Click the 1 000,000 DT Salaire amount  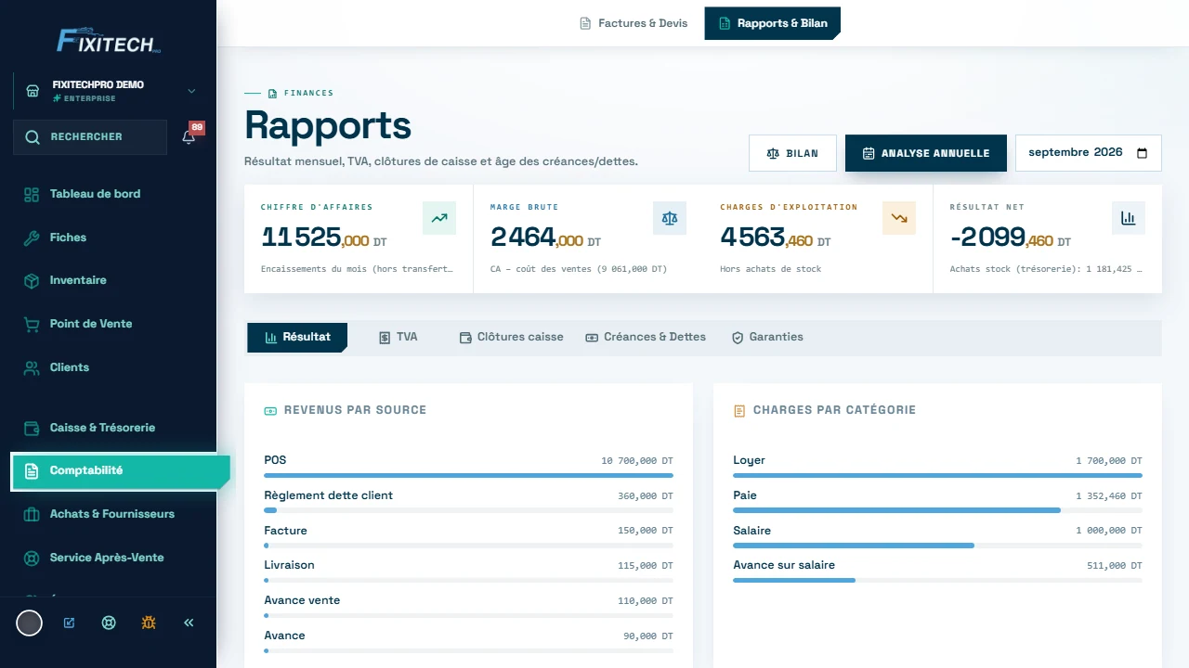1109,532
